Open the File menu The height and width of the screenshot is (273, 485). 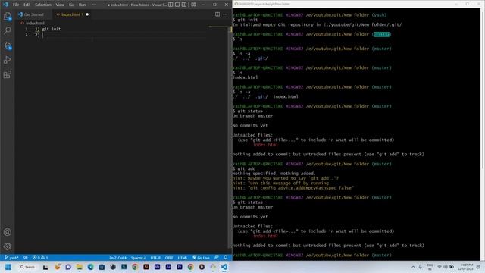pyautogui.click(x=16, y=5)
